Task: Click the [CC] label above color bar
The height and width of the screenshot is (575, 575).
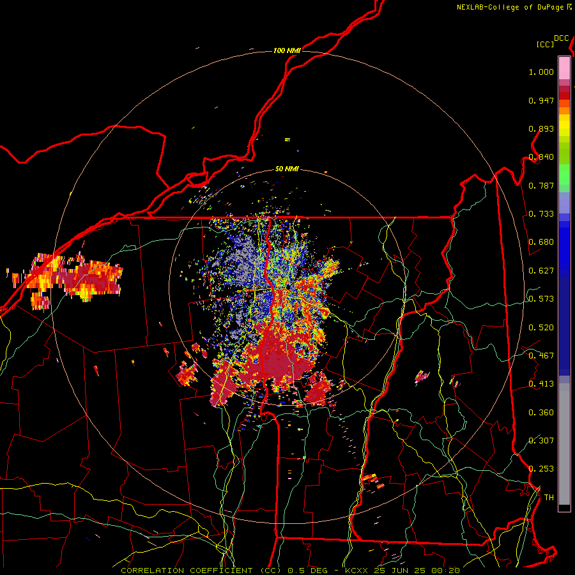Action: [545, 44]
